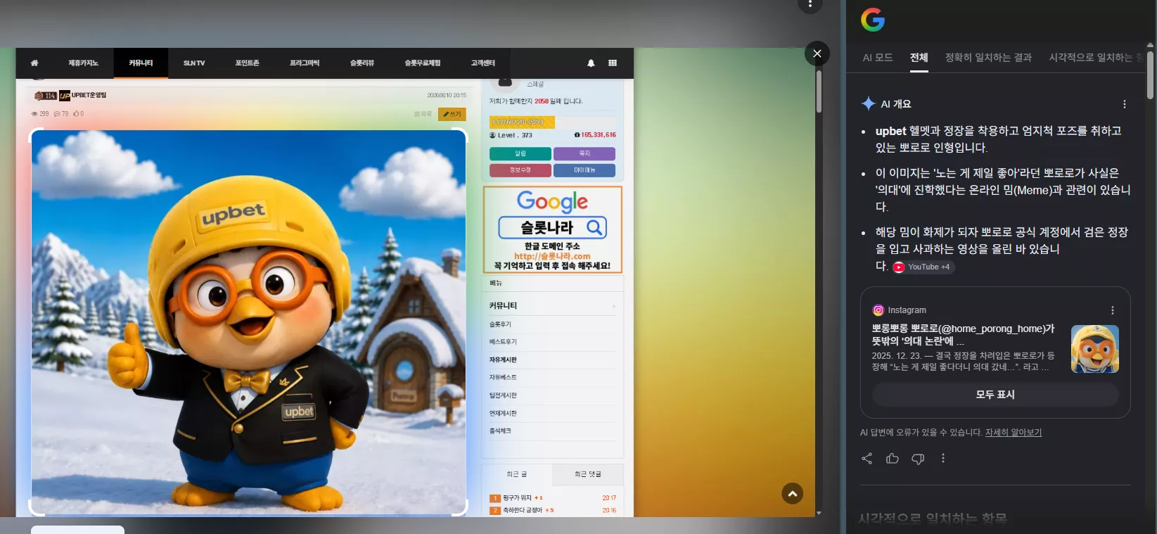This screenshot has height=534, width=1157.
Task: Select the 제휴카지노 menu item
Action: coord(83,63)
